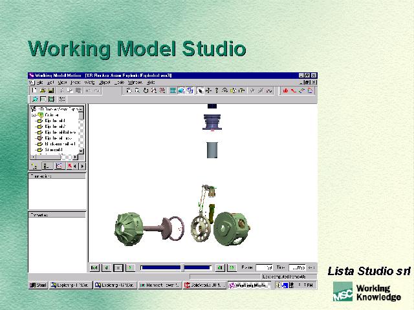The image size is (414, 310).
Task: Select the rotate view tool
Action: coord(146,90)
